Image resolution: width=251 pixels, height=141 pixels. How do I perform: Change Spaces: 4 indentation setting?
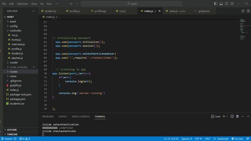click(x=187, y=139)
